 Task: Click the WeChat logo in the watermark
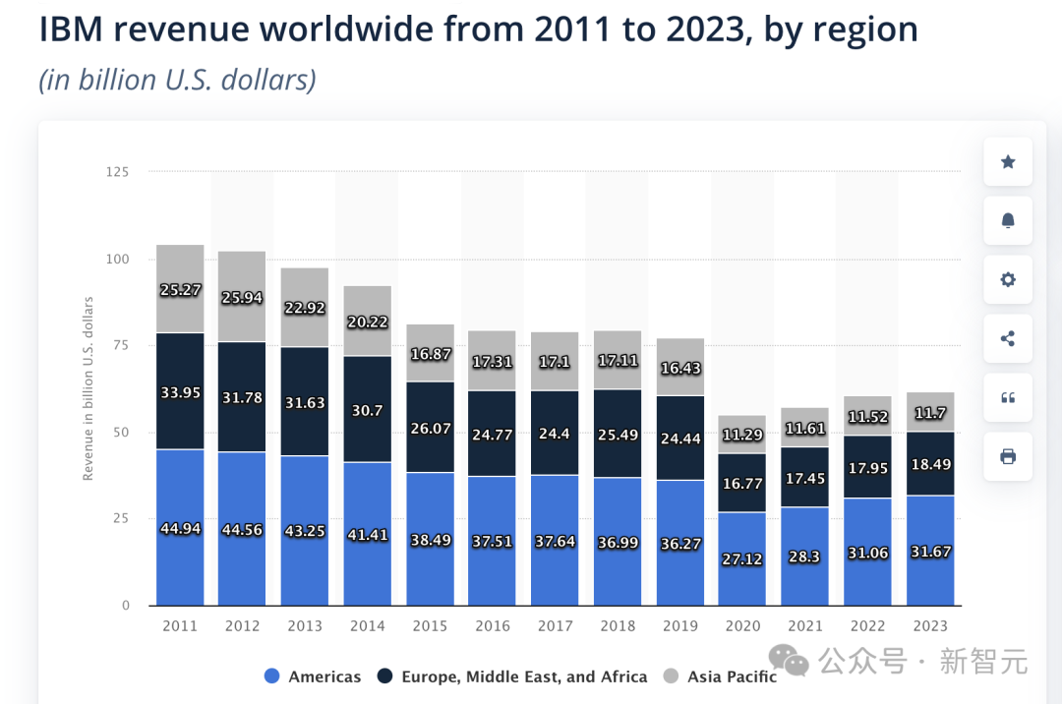tap(790, 661)
